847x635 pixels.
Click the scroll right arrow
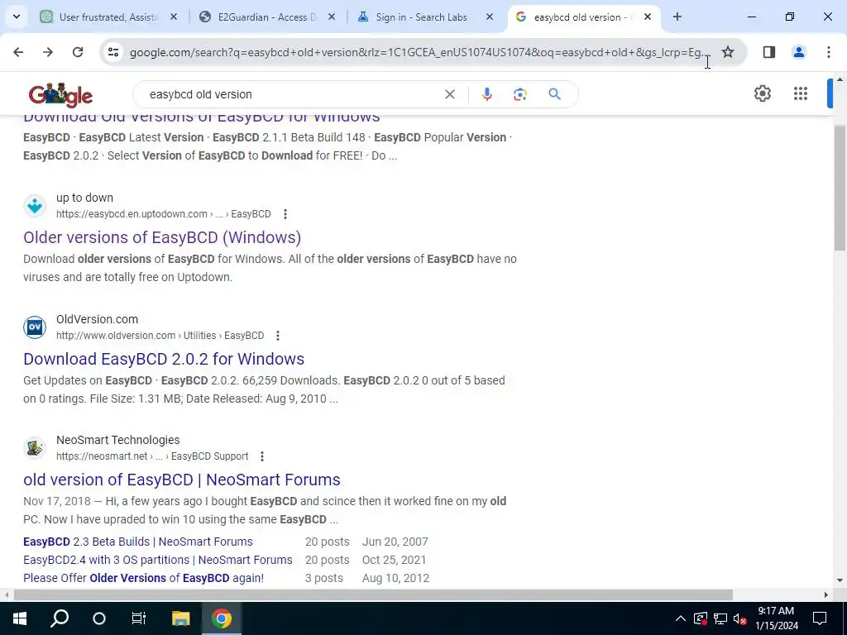826,595
